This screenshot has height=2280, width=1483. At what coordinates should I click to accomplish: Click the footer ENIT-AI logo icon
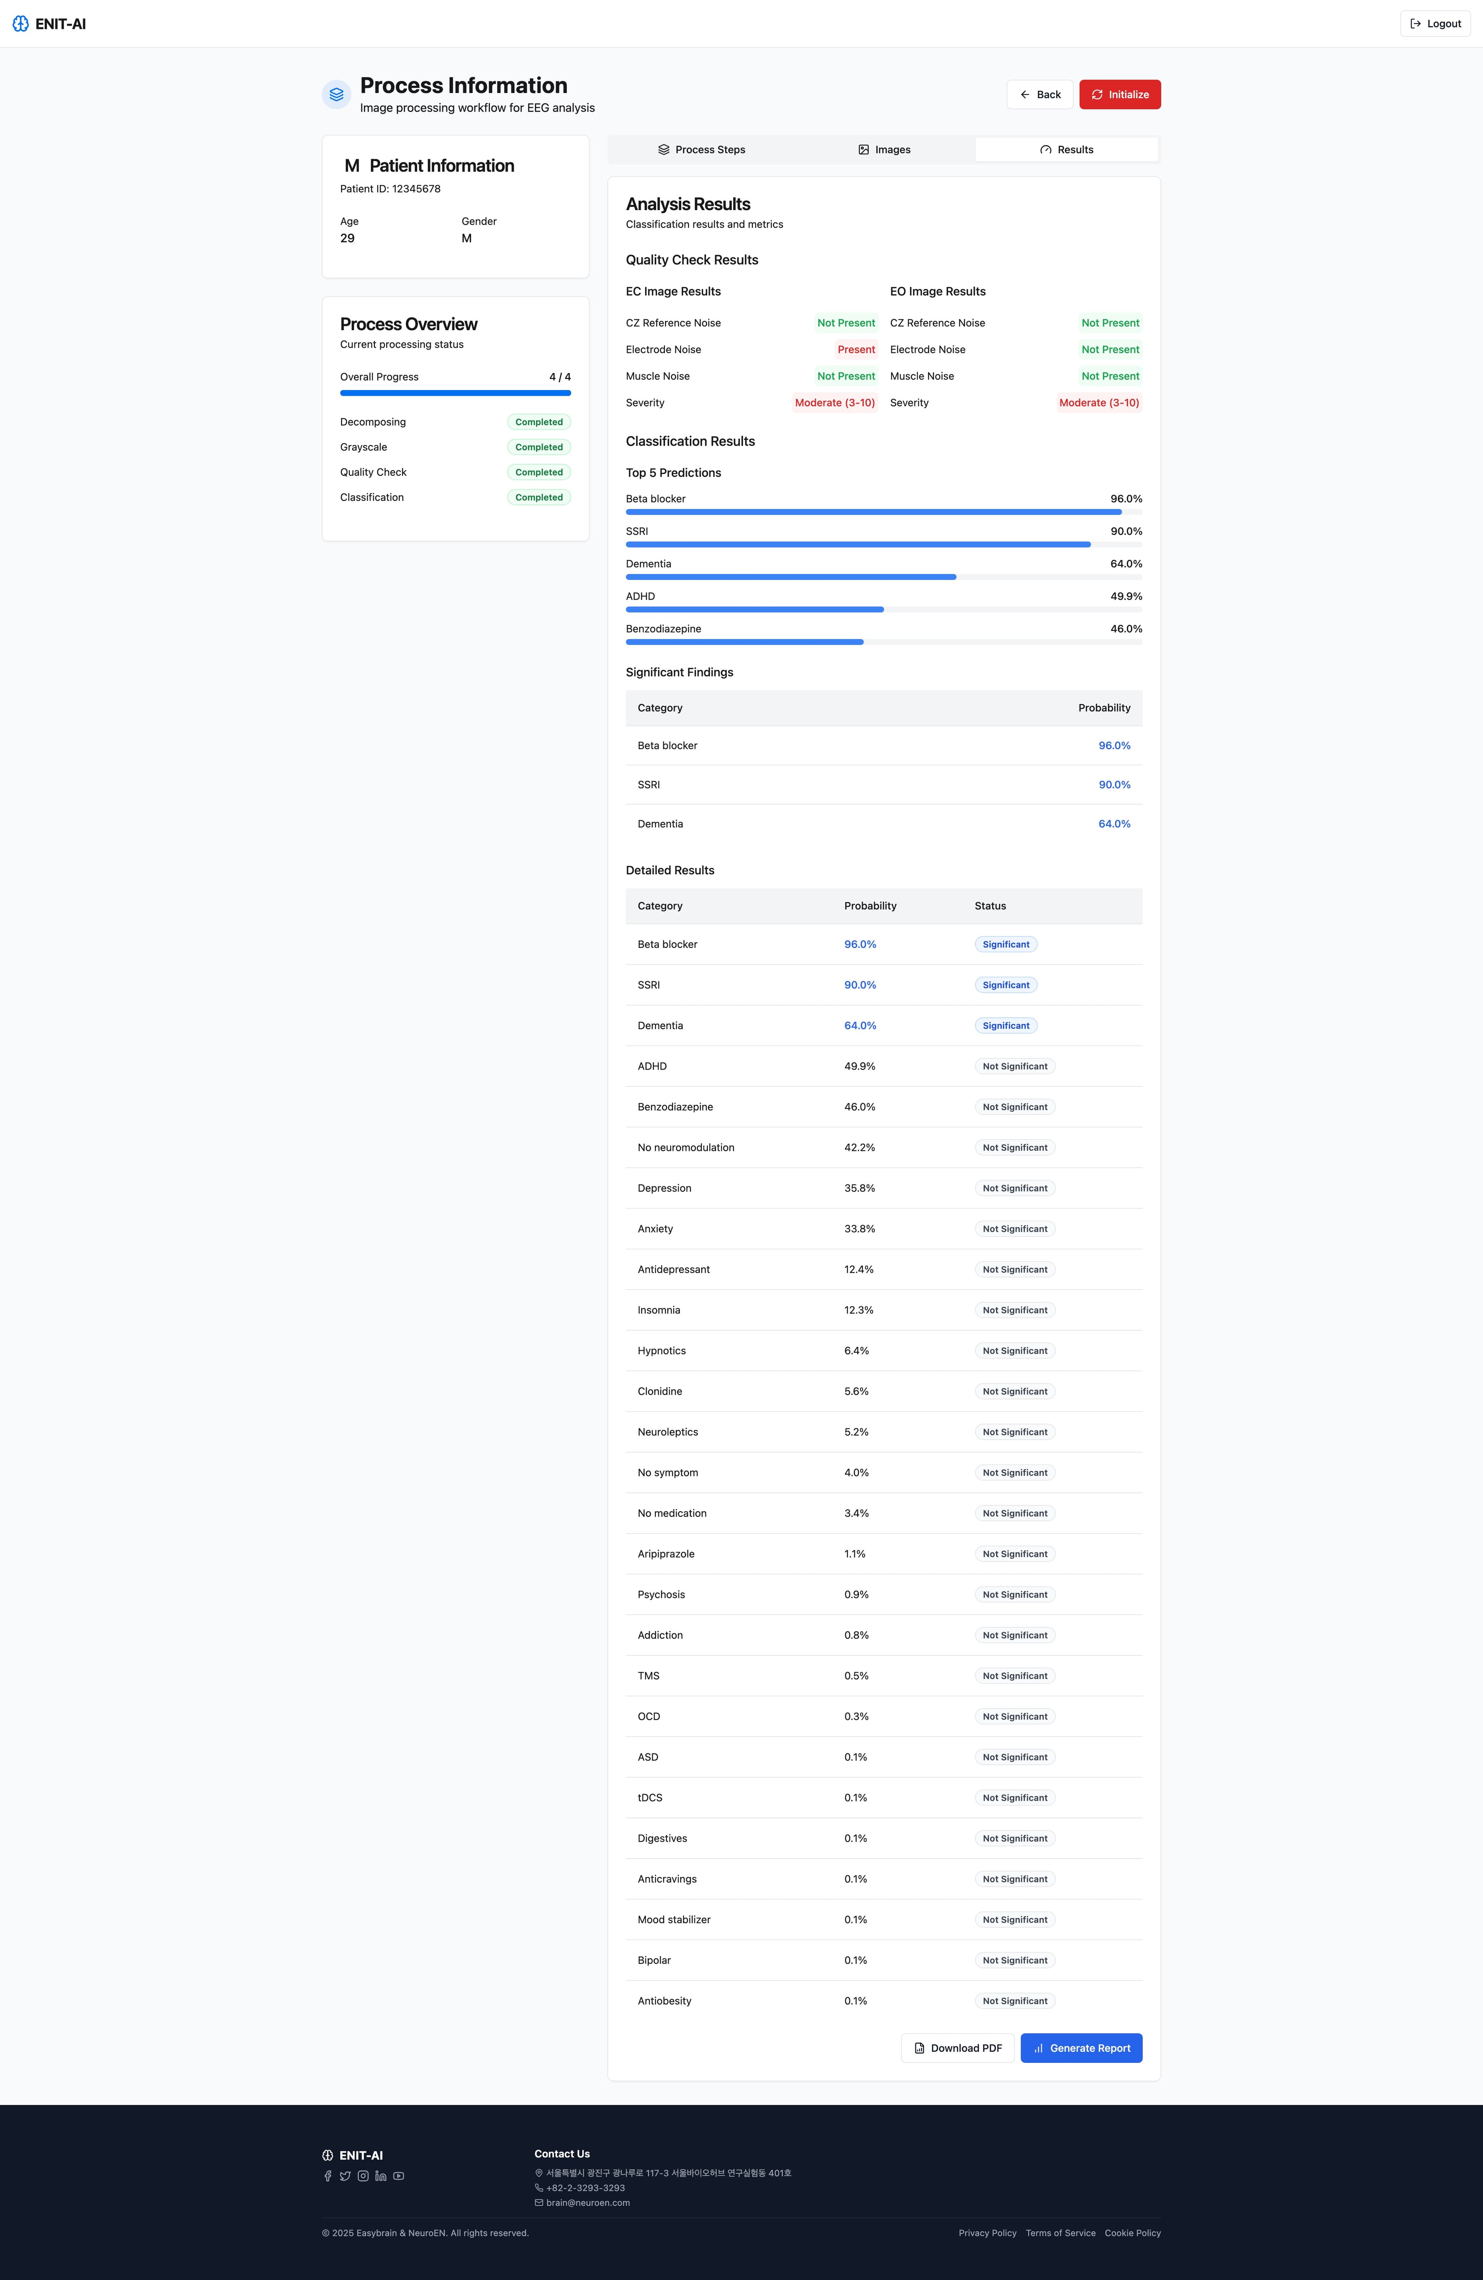327,2156
